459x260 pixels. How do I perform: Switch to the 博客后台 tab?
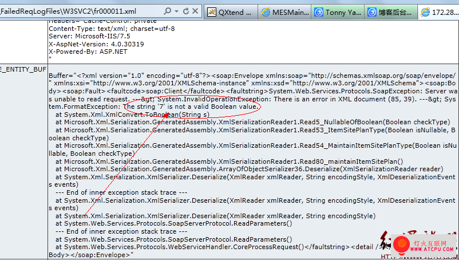(391, 12)
